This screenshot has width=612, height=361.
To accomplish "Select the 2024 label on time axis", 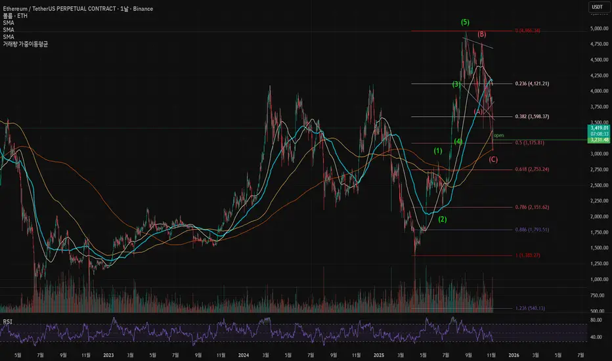I will point(244,355).
